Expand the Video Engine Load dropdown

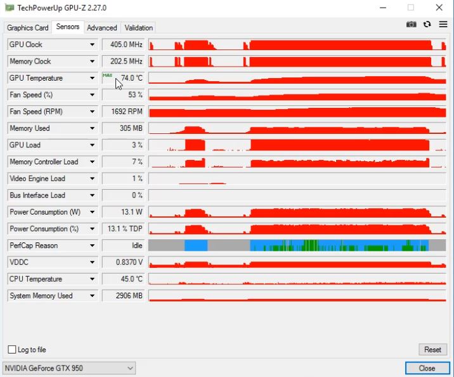(x=92, y=178)
